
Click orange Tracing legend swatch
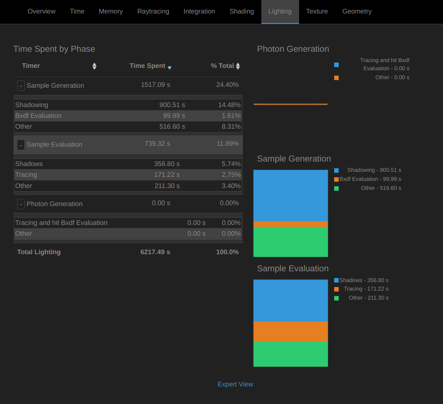pos(336,289)
